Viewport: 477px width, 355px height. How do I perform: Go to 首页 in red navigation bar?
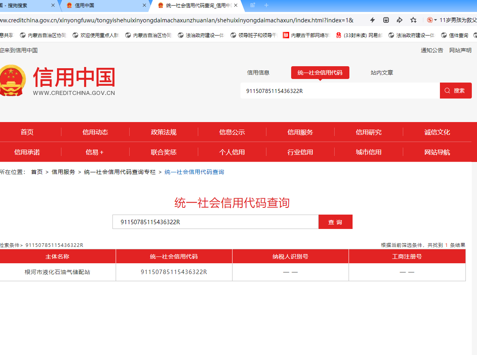(27, 132)
